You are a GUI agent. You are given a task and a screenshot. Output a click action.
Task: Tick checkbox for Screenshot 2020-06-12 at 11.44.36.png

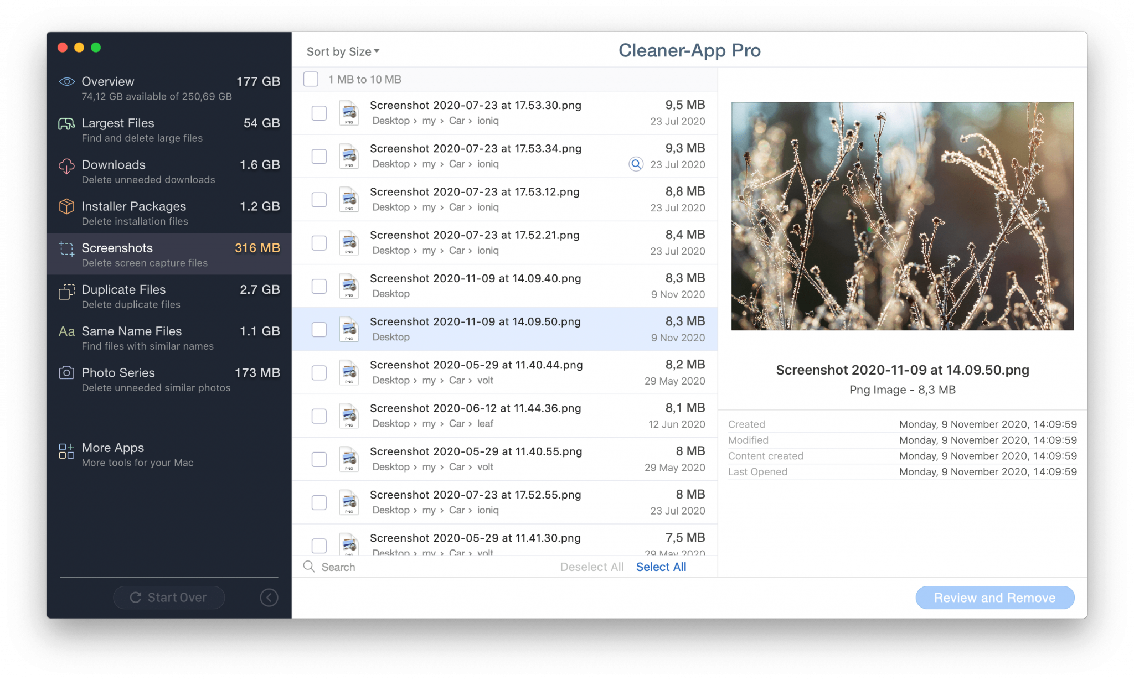pyautogui.click(x=319, y=416)
